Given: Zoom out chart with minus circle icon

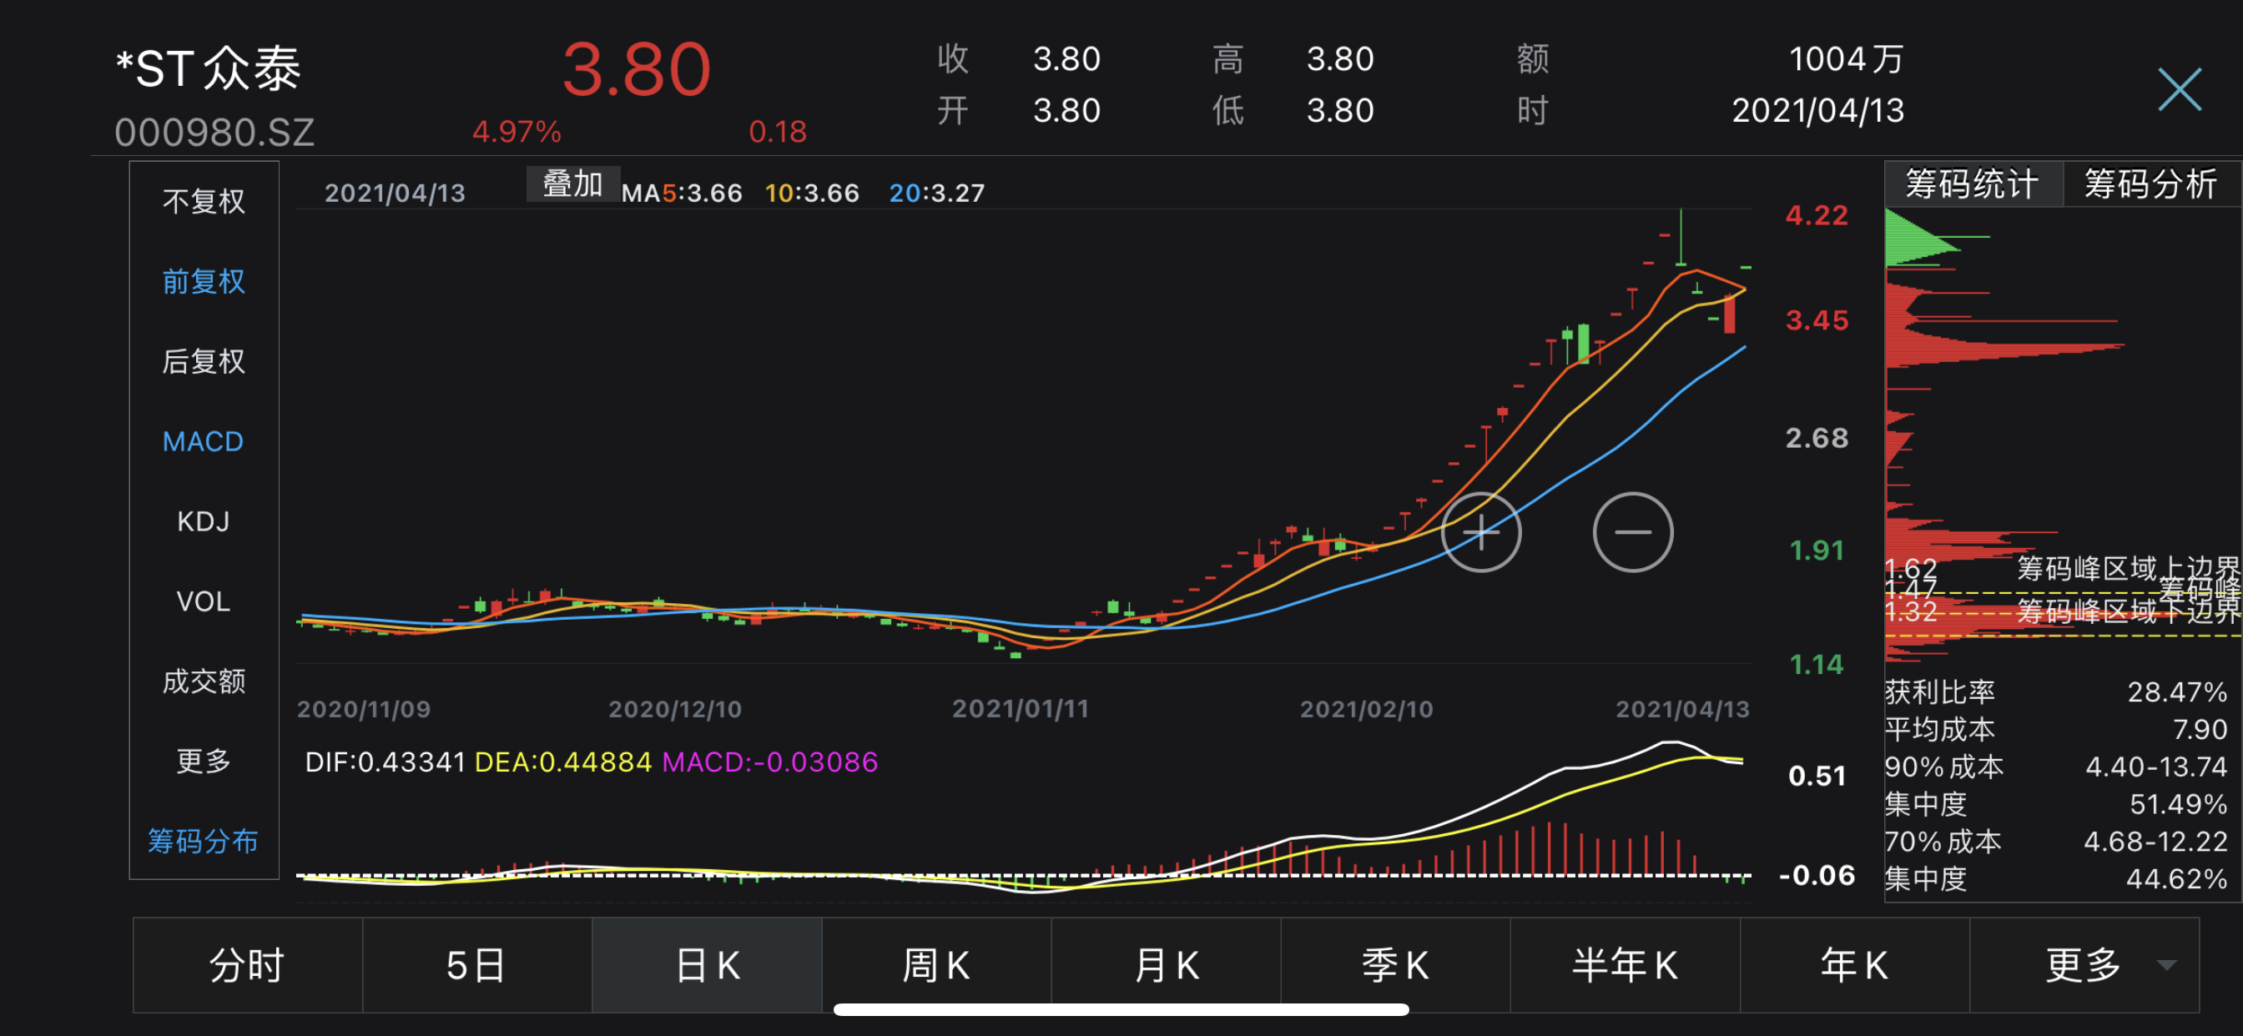Looking at the screenshot, I should coord(1633,532).
